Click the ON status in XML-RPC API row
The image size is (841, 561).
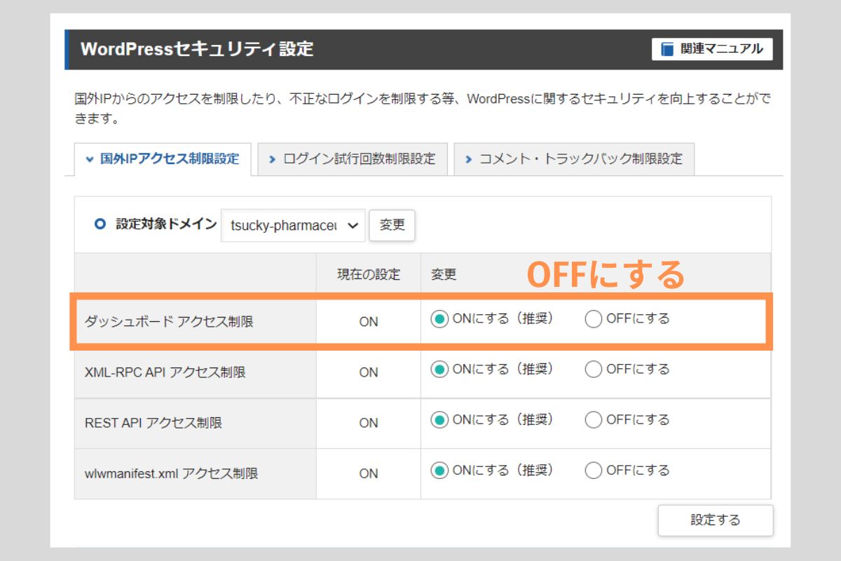click(x=369, y=372)
